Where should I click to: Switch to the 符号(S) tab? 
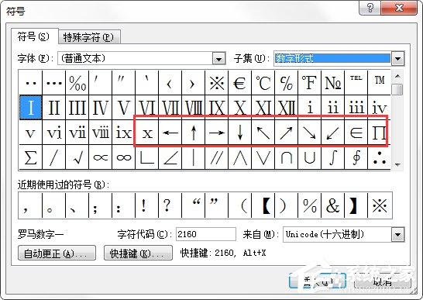pos(34,36)
